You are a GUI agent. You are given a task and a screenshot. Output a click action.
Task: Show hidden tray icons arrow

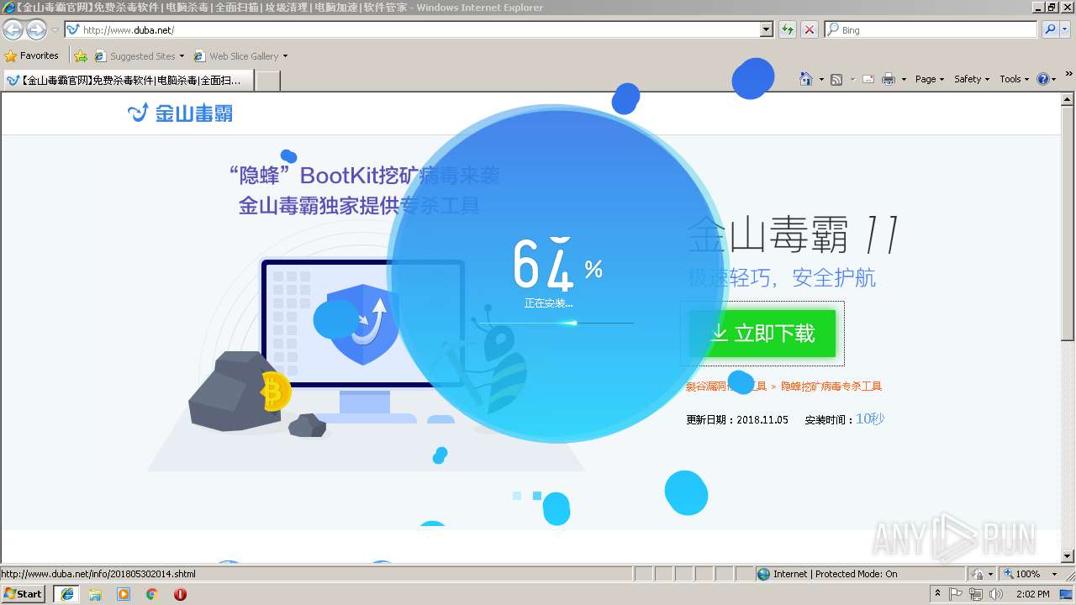(x=938, y=594)
